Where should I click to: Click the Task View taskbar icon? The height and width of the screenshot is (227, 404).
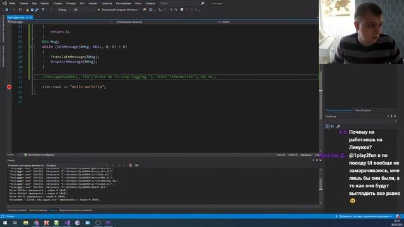pyautogui.click(x=15, y=223)
